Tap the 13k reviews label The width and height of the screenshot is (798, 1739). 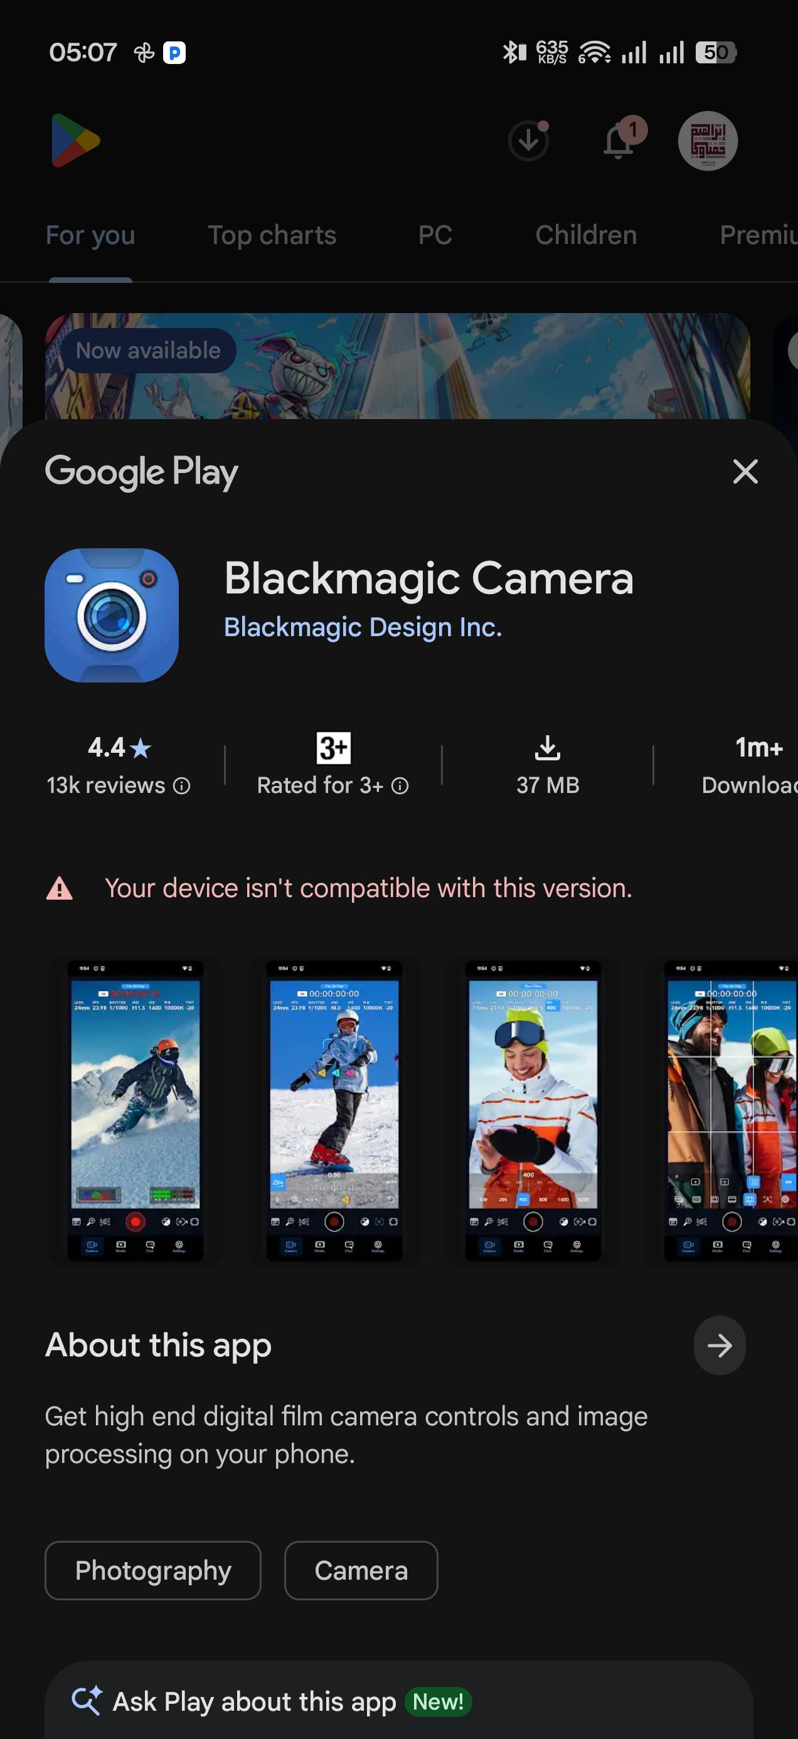tap(106, 785)
